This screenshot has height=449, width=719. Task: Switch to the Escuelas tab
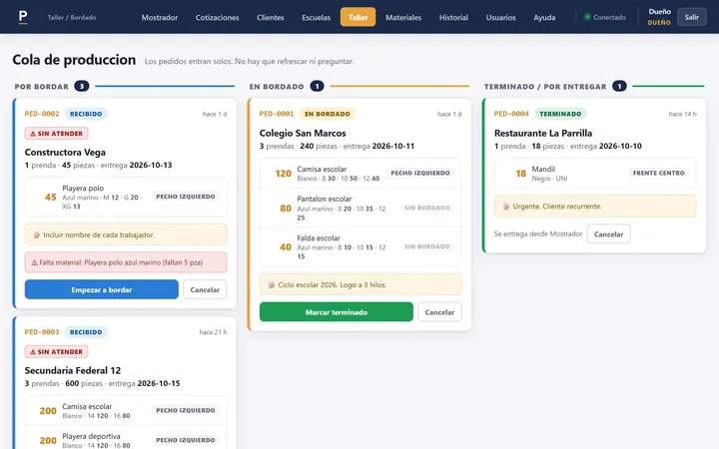tap(316, 17)
